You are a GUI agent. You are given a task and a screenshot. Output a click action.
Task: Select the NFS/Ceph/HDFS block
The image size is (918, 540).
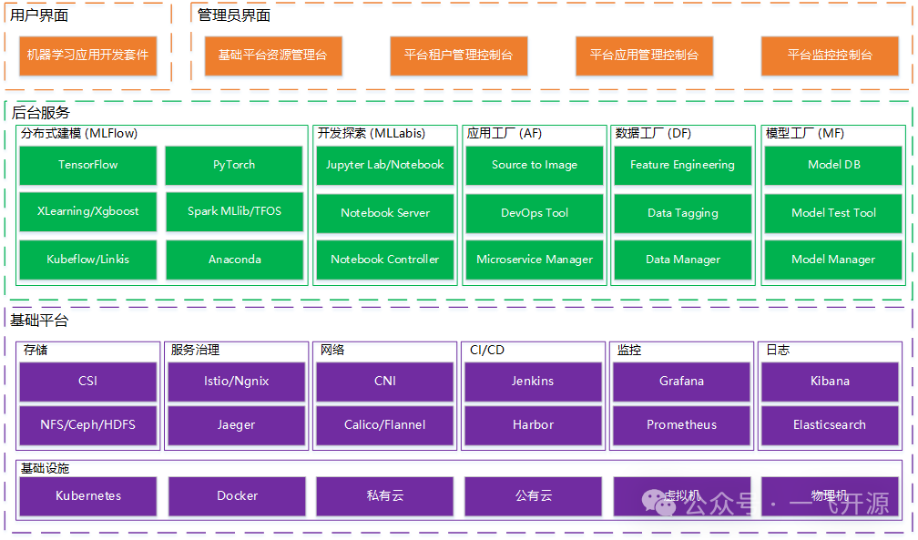click(x=87, y=425)
